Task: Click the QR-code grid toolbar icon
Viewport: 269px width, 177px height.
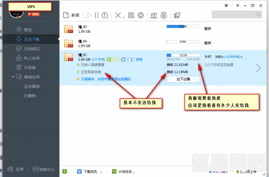Action: 131,15
